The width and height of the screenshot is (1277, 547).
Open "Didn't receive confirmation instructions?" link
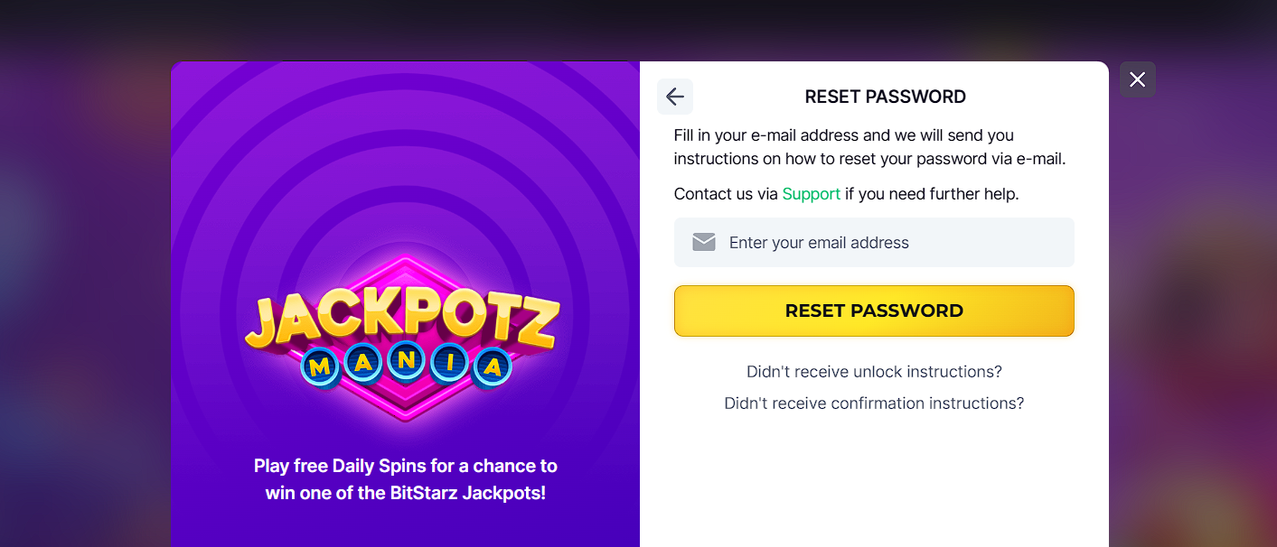coord(874,403)
